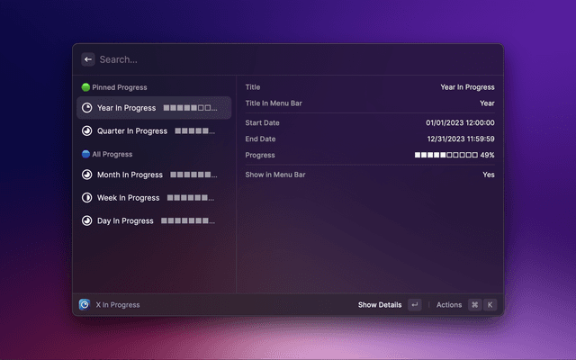
Task: Click the Year In Progress clock icon
Action: pyautogui.click(x=86, y=108)
